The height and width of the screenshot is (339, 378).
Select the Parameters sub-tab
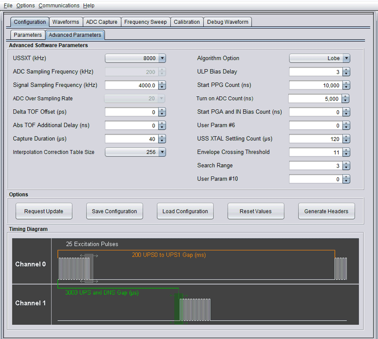(28, 35)
